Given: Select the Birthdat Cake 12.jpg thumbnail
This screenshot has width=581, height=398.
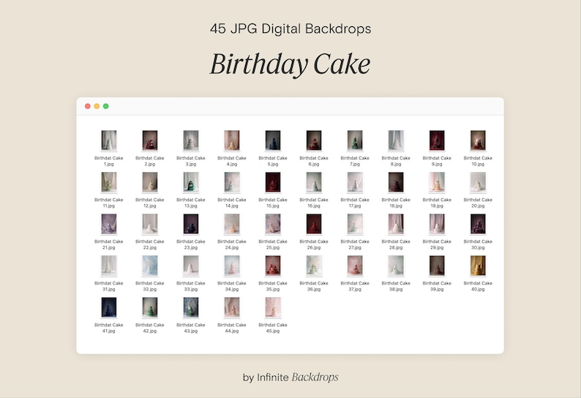Looking at the screenshot, I should (x=150, y=182).
